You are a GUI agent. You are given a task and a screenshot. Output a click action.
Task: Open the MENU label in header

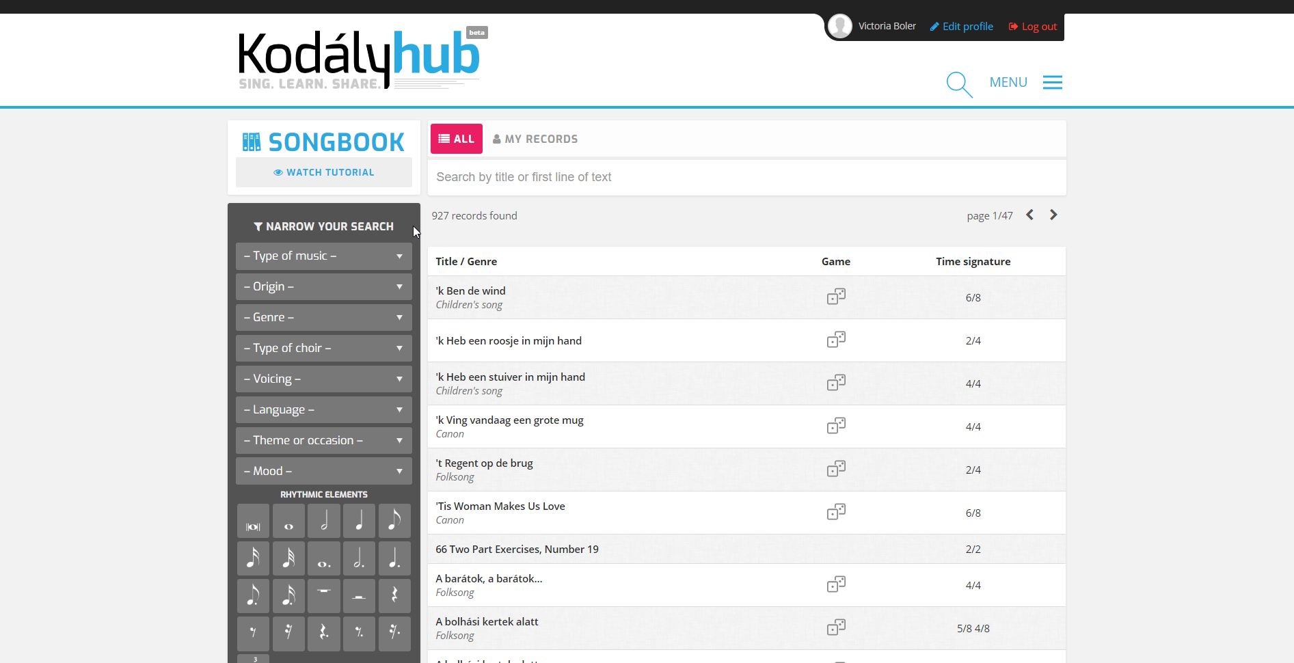pyautogui.click(x=1008, y=83)
